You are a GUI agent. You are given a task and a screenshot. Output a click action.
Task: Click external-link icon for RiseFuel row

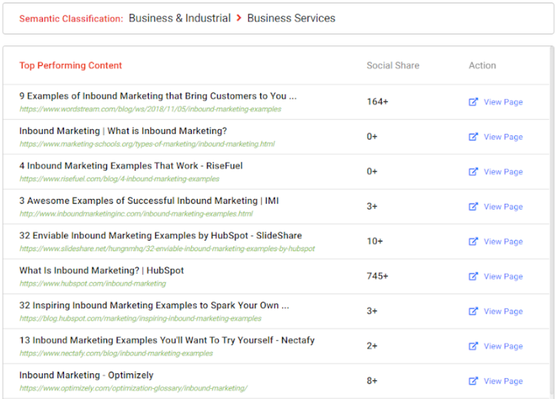click(x=473, y=171)
